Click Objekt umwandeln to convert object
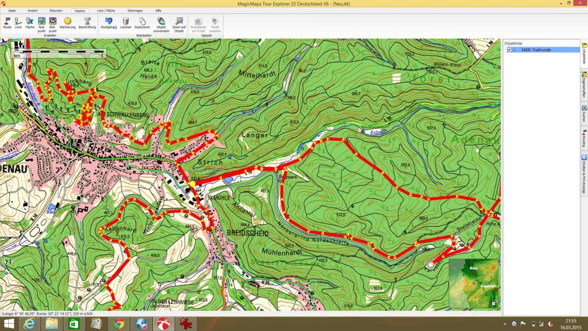588x331 pixels. pyautogui.click(x=161, y=24)
